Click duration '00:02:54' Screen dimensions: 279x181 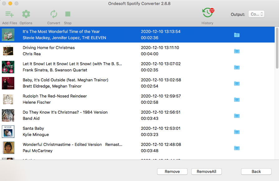click(x=150, y=86)
